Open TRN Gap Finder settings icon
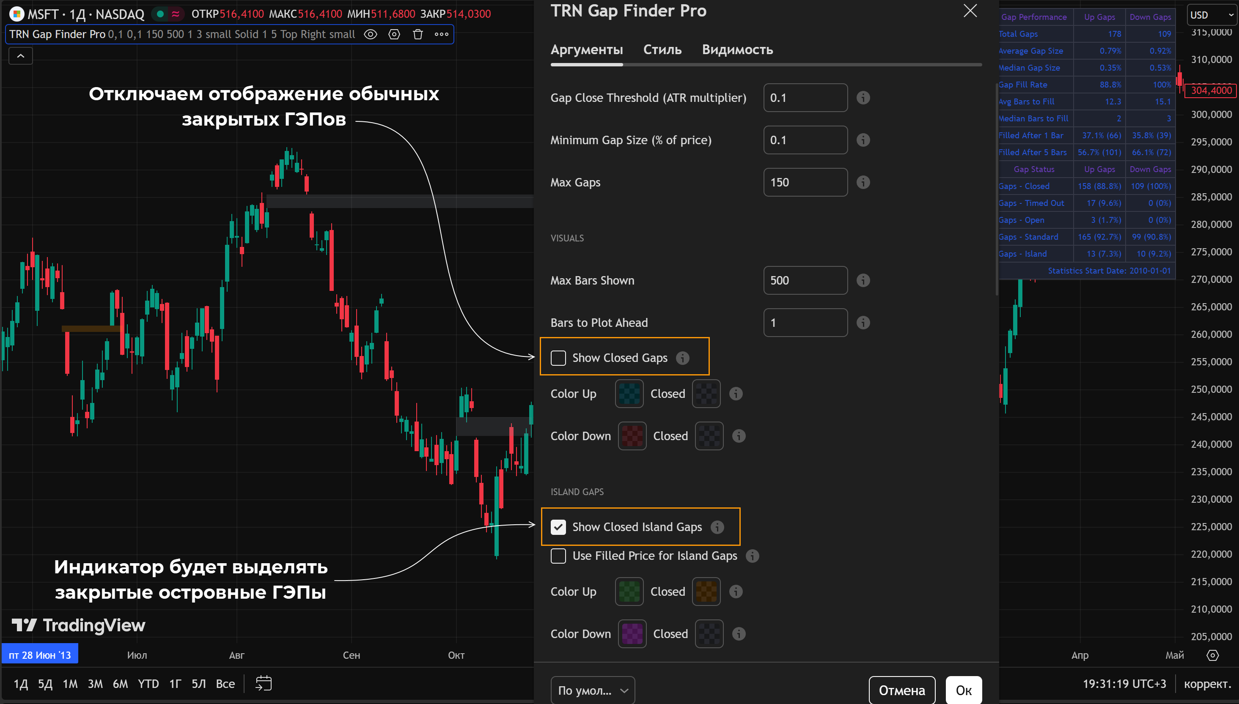1239x704 pixels. (x=394, y=34)
